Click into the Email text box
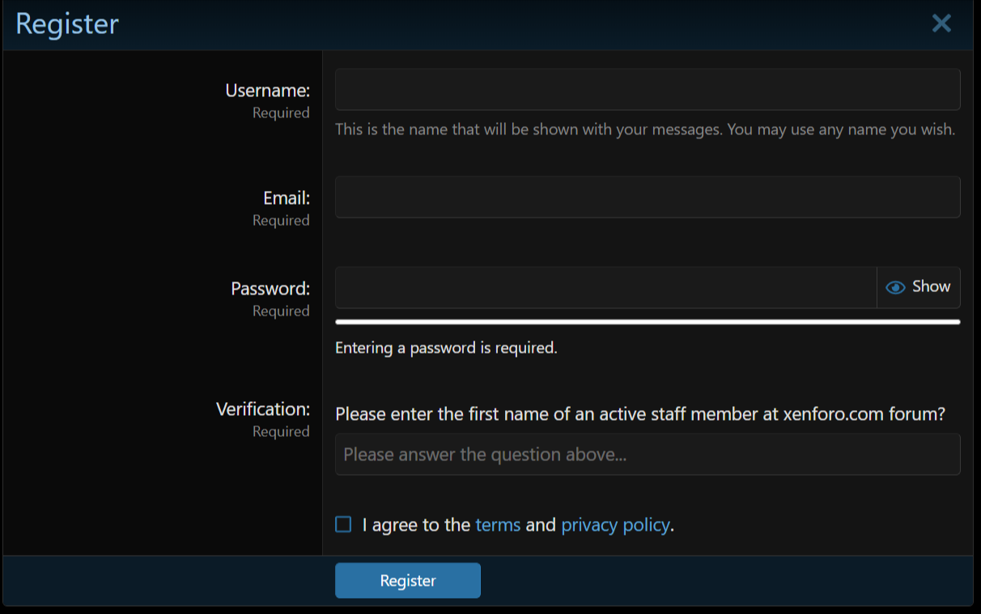The image size is (981, 614). (x=648, y=197)
